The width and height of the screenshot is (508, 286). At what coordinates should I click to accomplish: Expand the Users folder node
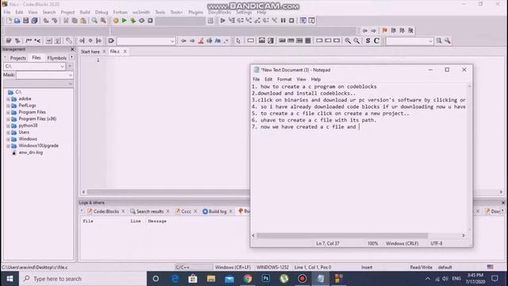8,133
